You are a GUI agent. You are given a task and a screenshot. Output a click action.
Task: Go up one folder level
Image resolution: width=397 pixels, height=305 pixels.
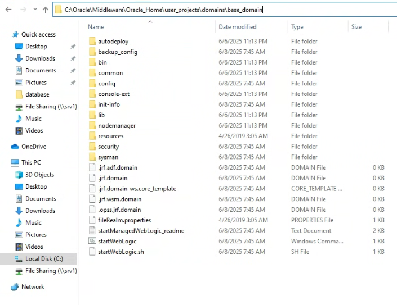coord(46,10)
